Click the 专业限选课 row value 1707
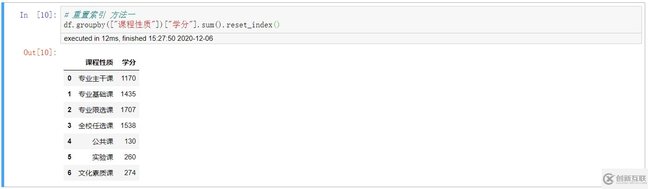 [x=128, y=110]
